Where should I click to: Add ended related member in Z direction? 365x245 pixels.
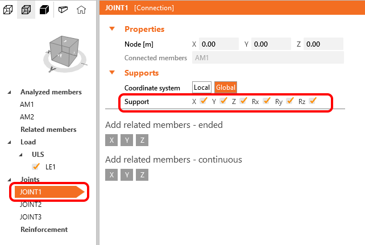coord(142,140)
